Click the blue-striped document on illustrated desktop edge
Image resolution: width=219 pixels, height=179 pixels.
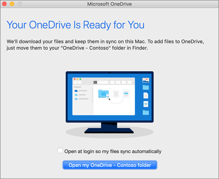click(146, 104)
